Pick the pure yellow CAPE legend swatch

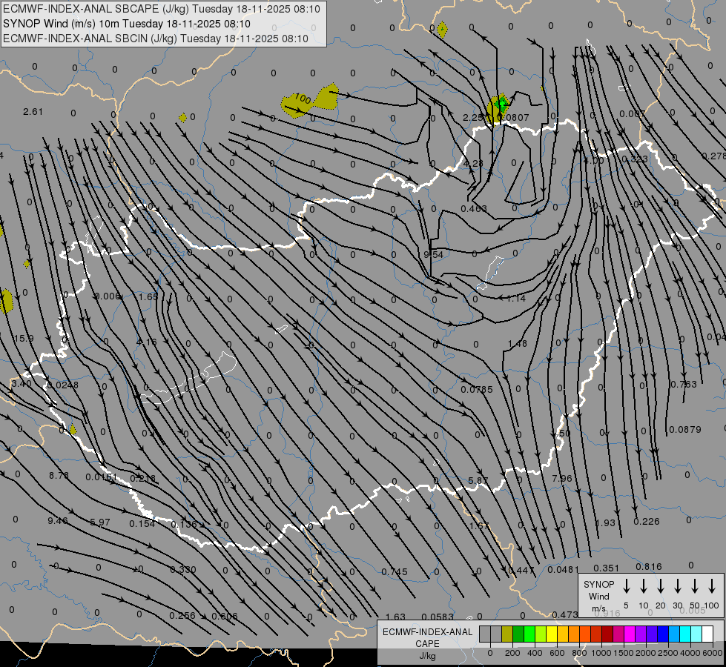coord(552,634)
